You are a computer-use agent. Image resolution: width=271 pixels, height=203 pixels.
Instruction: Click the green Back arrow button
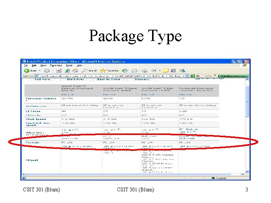pos(27,71)
